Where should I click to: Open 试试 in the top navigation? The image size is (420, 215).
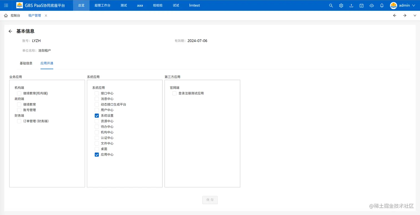tap(176, 6)
